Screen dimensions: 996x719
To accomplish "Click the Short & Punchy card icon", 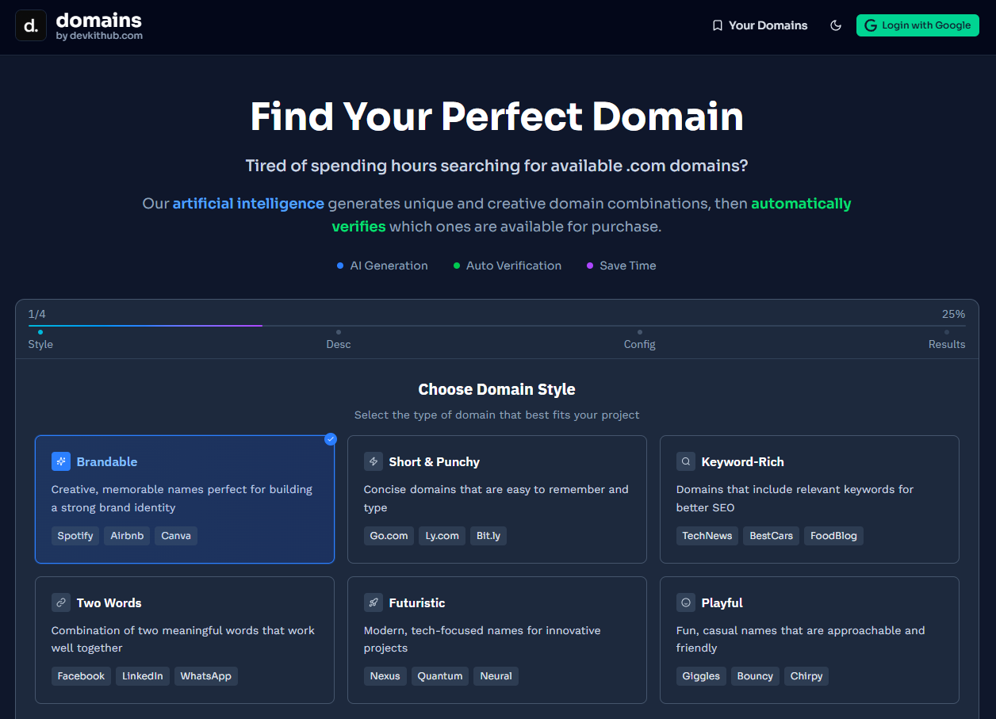I will tap(373, 461).
